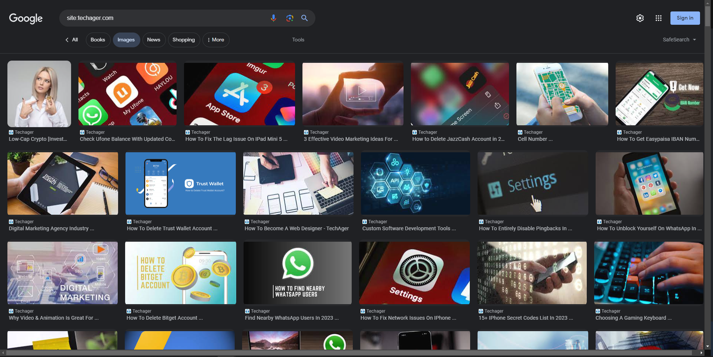Open the Tools options
713x357 pixels.
point(298,40)
